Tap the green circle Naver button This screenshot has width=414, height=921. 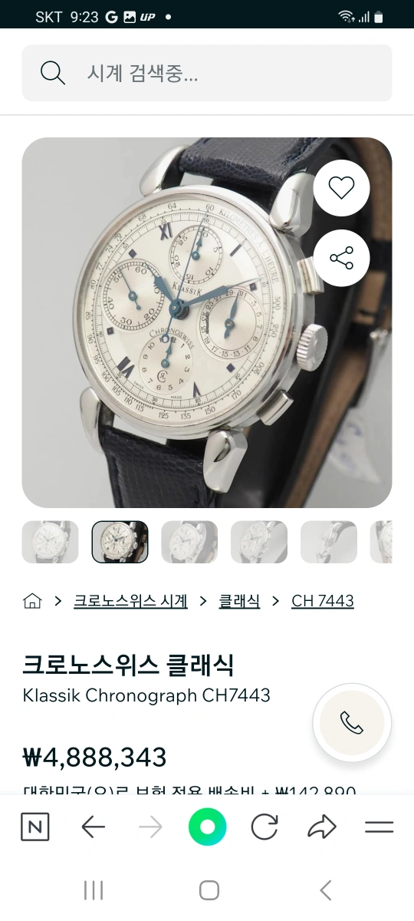[208, 827]
